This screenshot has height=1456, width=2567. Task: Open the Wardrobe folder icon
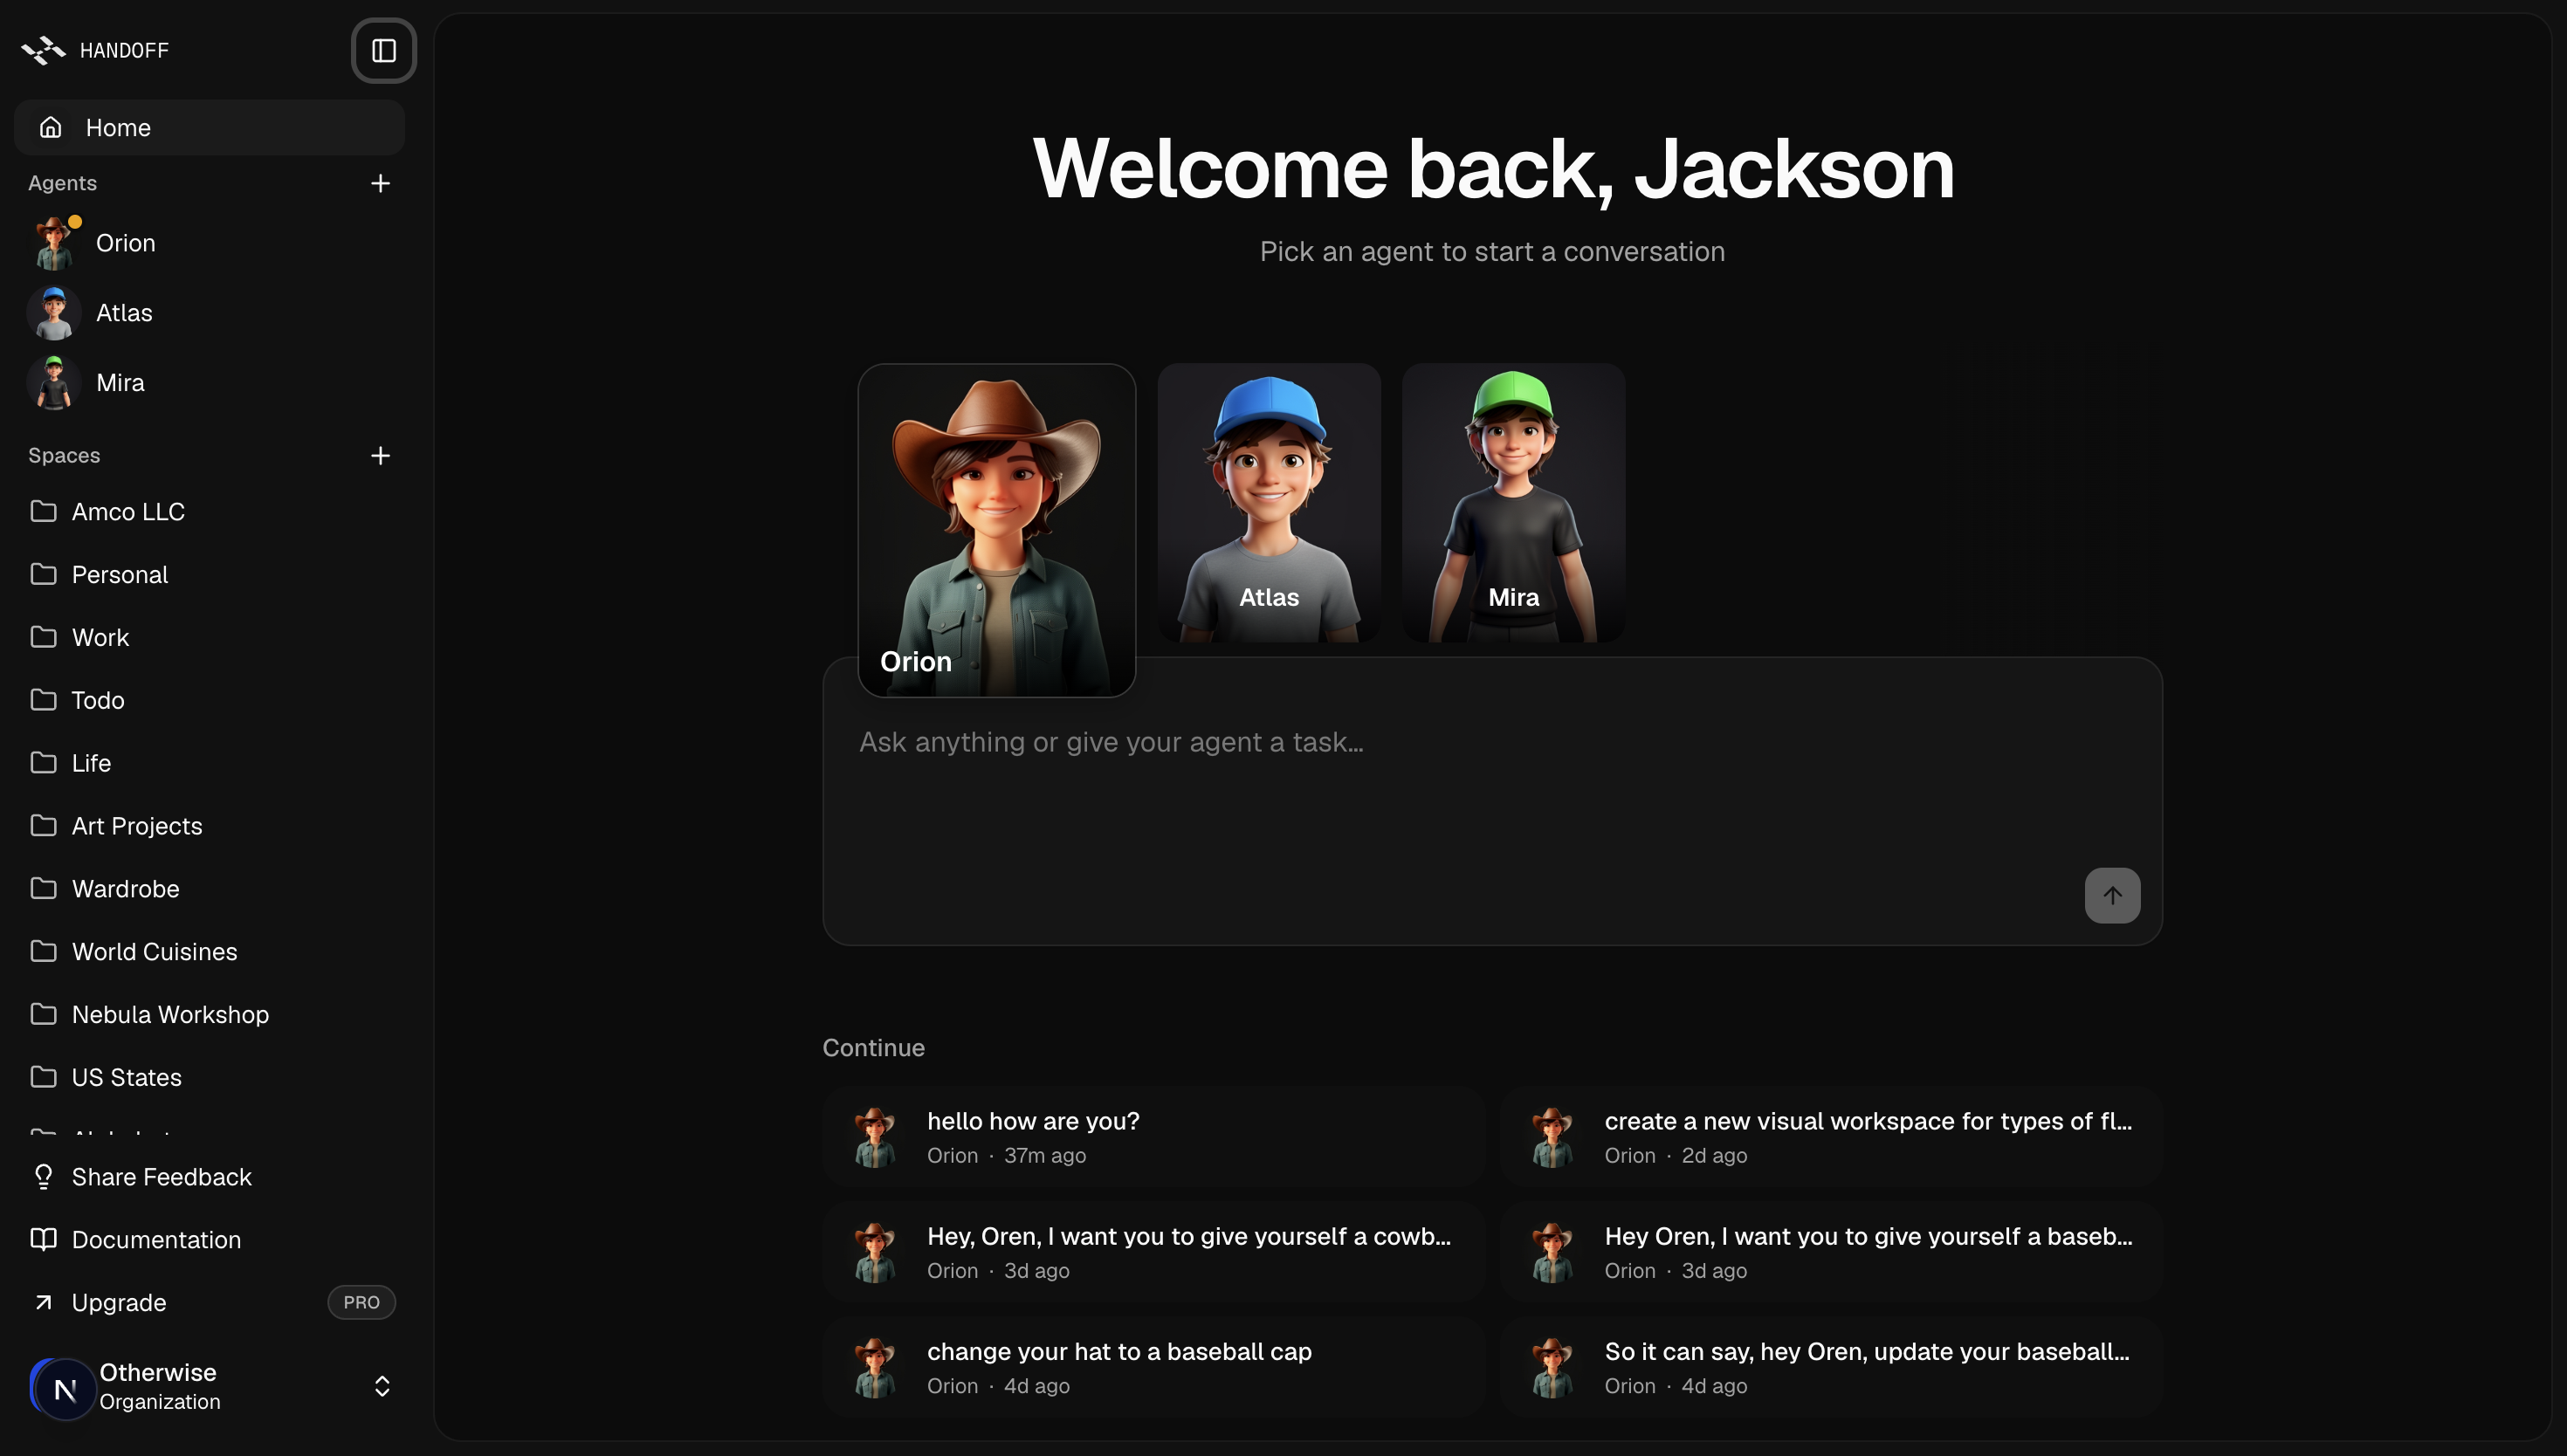pyautogui.click(x=43, y=888)
